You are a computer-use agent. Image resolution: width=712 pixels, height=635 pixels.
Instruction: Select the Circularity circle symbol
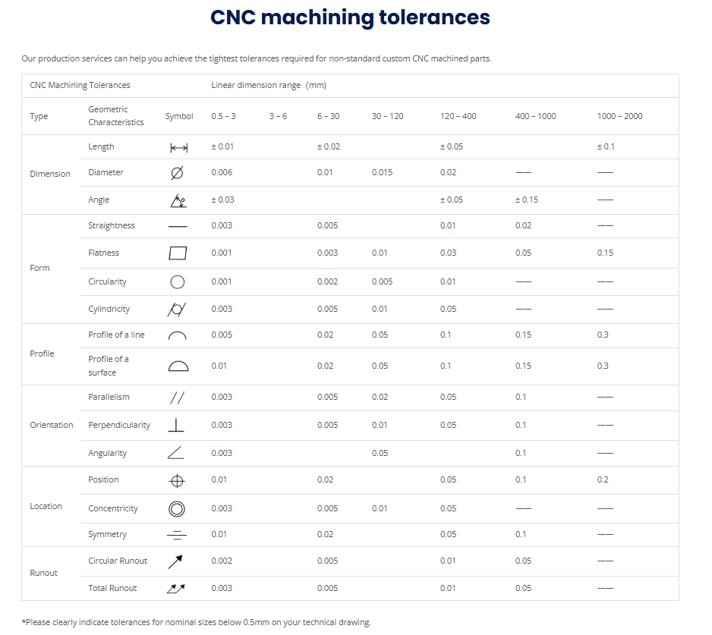(177, 282)
